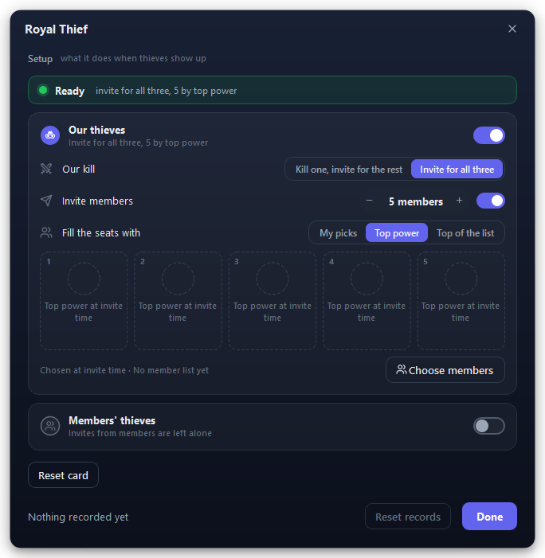Click the people icon beside Fill the seats
The width and height of the screenshot is (545, 558).
click(x=46, y=232)
